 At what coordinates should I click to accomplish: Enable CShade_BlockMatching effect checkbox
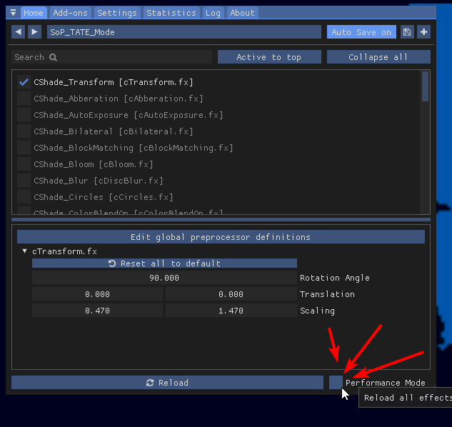(x=24, y=148)
